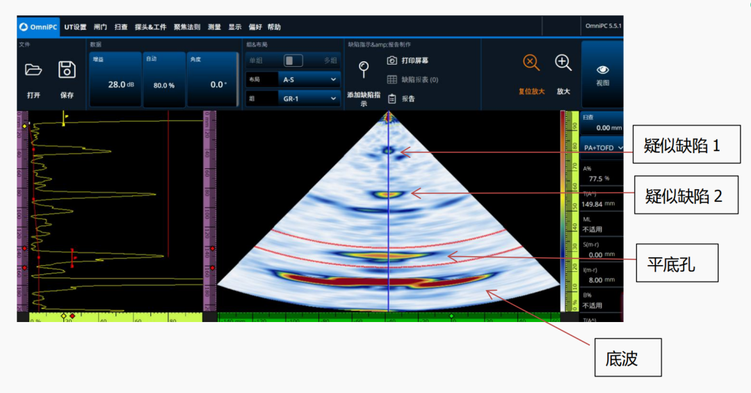Image resolution: width=751 pixels, height=393 pixels.
Task: Open the OmniPC main tab
Action: [x=38, y=27]
